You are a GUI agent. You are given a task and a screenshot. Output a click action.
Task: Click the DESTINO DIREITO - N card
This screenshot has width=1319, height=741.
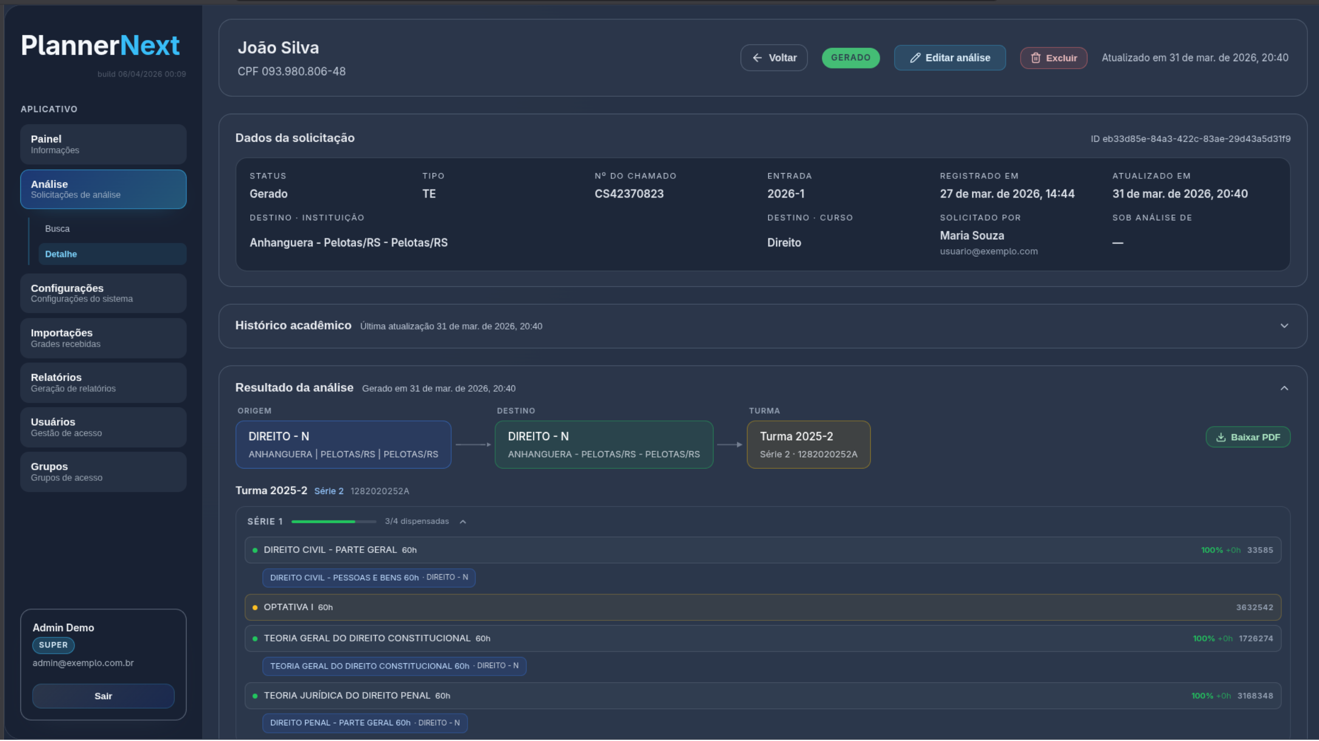coord(604,445)
